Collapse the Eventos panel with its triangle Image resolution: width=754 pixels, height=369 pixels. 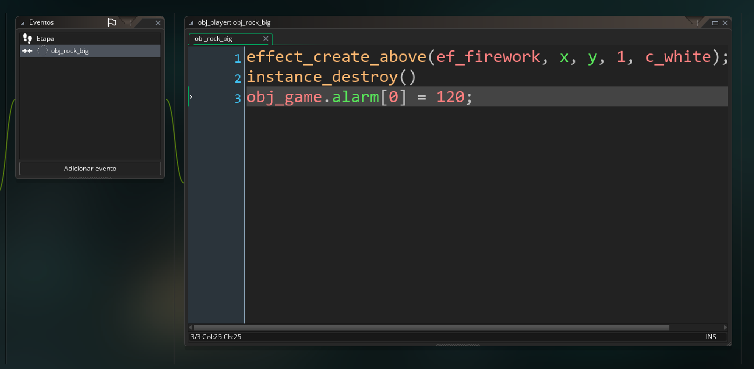[22, 23]
